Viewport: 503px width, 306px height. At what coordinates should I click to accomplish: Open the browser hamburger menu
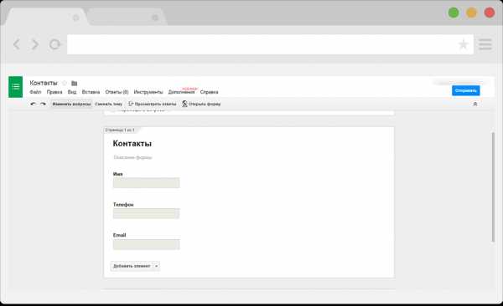(x=485, y=44)
